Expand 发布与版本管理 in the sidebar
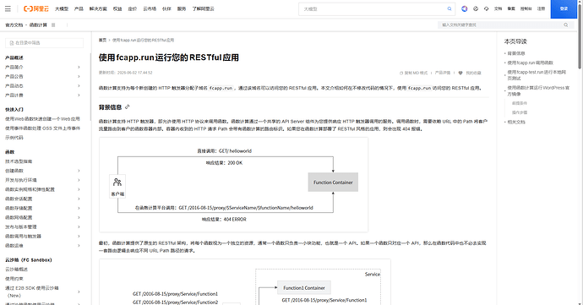Screen dimensions: 583x305 coord(79,227)
